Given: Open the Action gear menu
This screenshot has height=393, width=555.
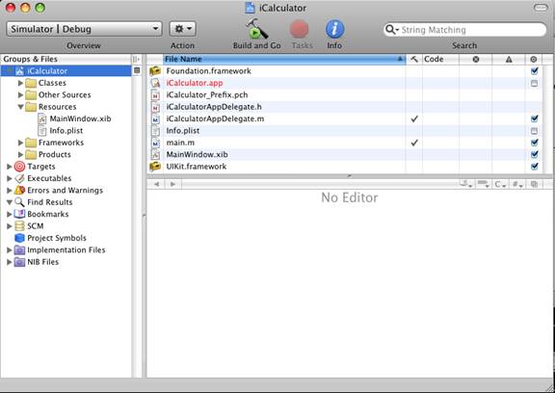Looking at the screenshot, I should tap(183, 29).
